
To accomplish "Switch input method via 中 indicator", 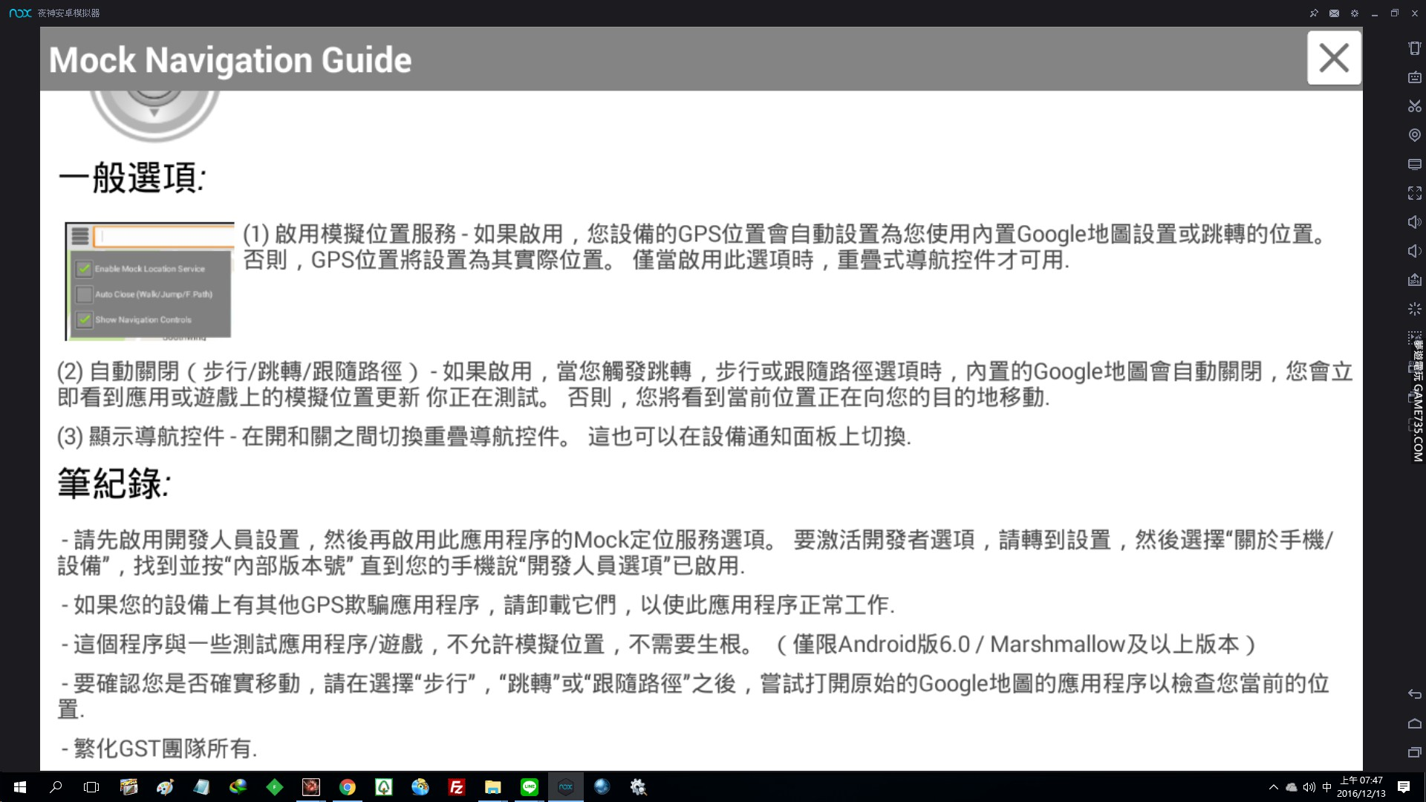I will pos(1326,787).
